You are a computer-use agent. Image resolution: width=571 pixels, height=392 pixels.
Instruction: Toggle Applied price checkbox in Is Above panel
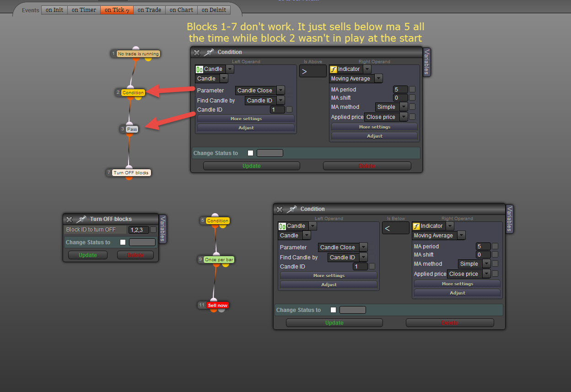coord(412,117)
